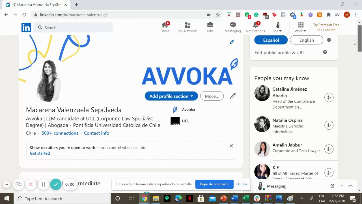The width and height of the screenshot is (362, 204).
Task: Expand the Work apps dropdown
Action: pos(301,27)
